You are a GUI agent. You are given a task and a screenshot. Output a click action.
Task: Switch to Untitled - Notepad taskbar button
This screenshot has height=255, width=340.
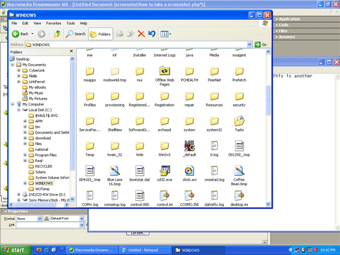(x=145, y=250)
